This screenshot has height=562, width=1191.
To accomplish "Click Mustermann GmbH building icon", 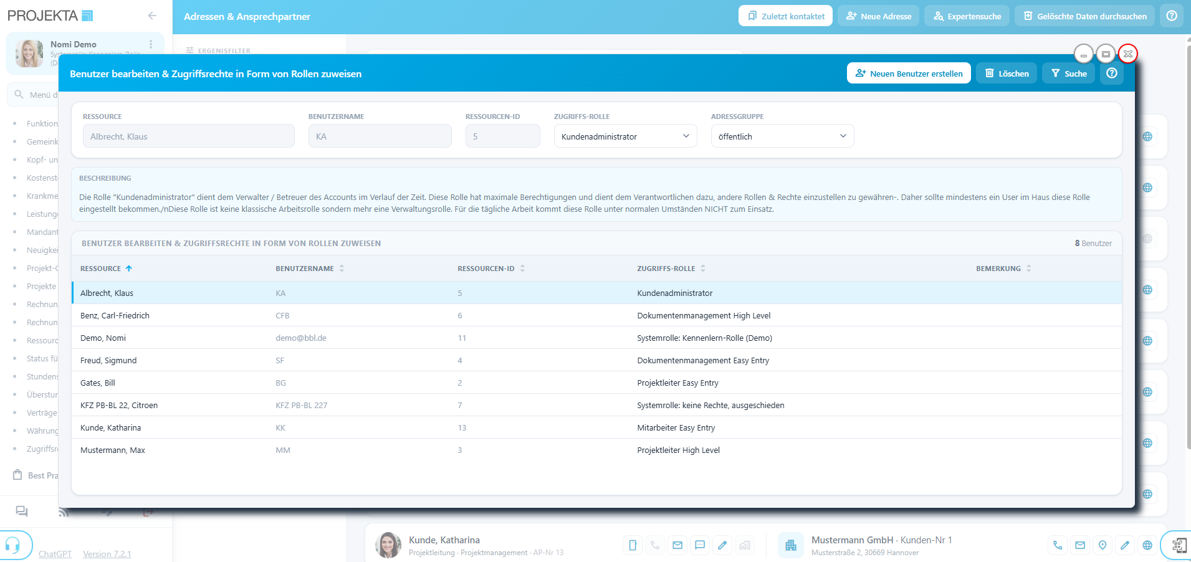I will coord(791,545).
